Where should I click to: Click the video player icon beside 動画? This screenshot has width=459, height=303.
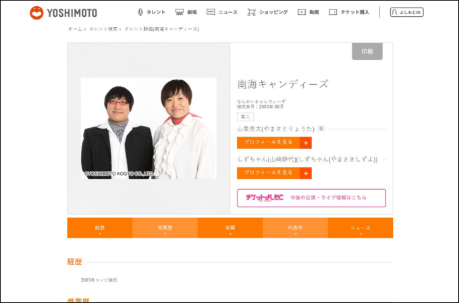pyautogui.click(x=302, y=12)
